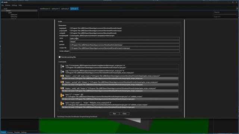
Task: Uncheck the Replace __name command
Action: pyautogui.click(x=63, y=76)
